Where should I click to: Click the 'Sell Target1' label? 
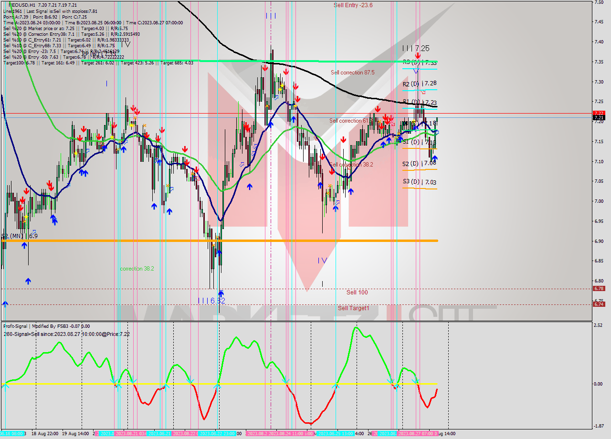(353, 308)
